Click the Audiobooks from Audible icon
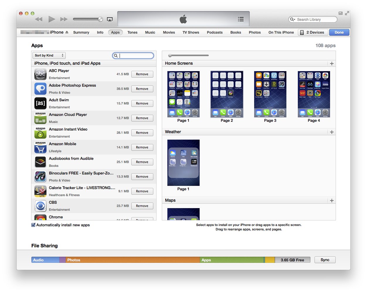Viewport: 367px width, 293px height. click(40, 162)
